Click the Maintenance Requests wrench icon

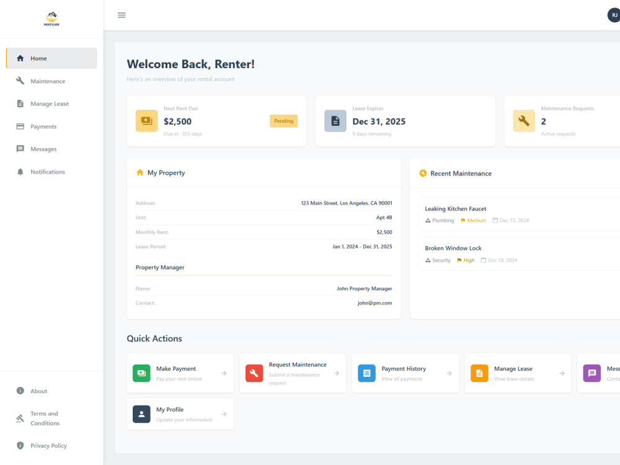(524, 121)
